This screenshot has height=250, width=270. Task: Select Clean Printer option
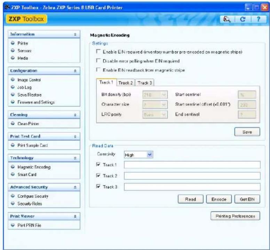click(28, 124)
